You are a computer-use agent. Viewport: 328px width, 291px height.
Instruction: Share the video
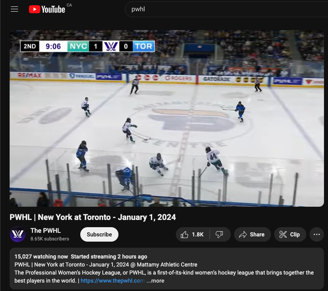coord(252,234)
